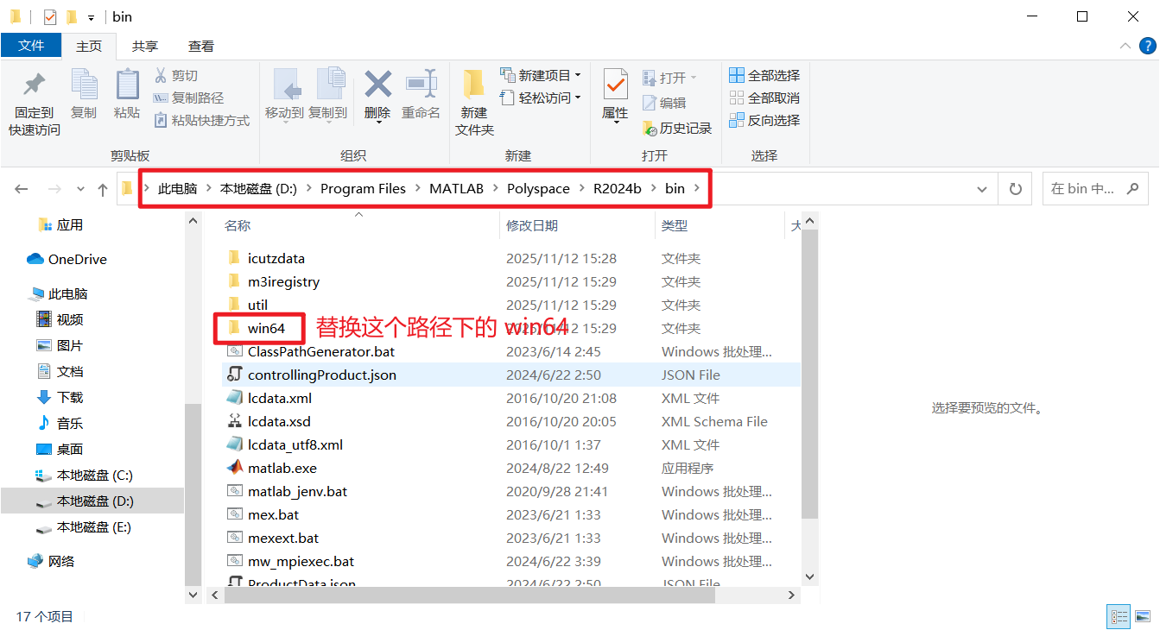Click the History (历史记录) button
The width and height of the screenshot is (1160, 630).
coord(677,129)
